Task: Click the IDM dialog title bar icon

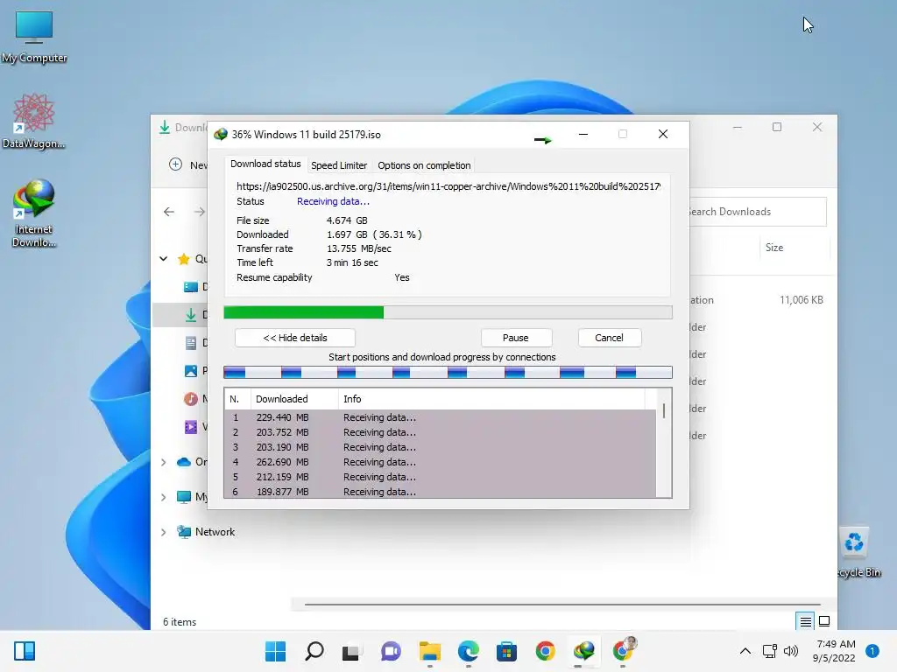Action: 220,134
